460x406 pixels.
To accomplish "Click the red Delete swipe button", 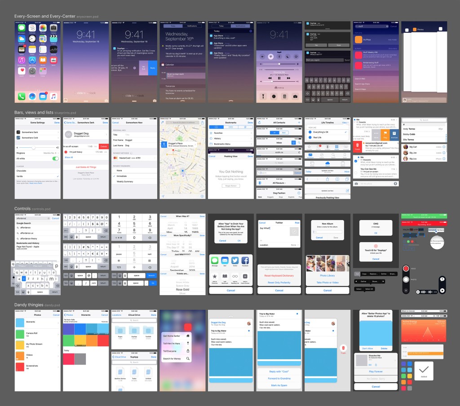I will click(x=103, y=146).
